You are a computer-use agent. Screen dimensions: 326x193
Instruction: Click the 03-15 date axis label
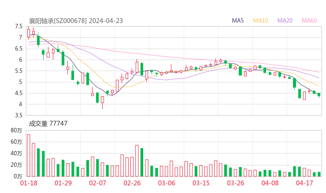201,183
